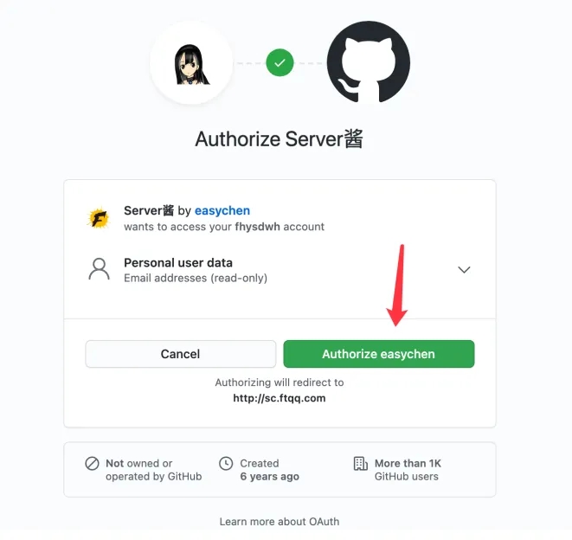Click the Authorize easychen button
Viewport: 572px width, 540px height.
point(379,354)
